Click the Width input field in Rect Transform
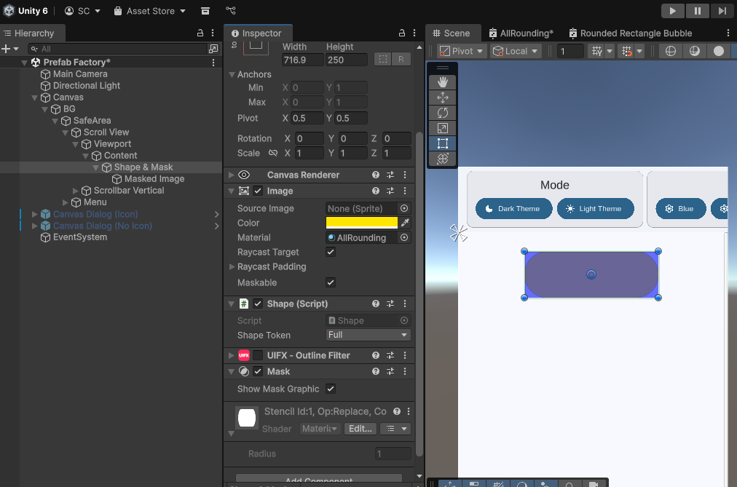 coord(302,59)
